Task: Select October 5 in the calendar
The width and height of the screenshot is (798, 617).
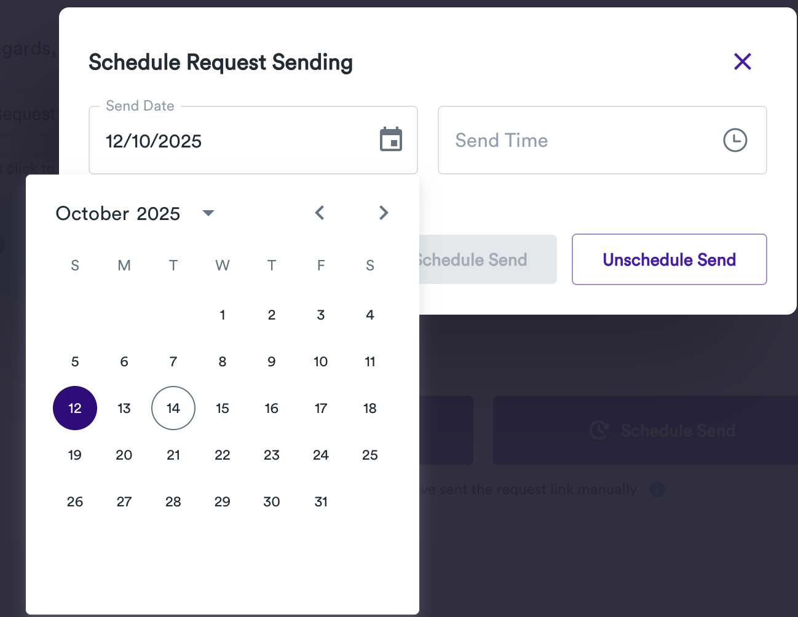Action: pyautogui.click(x=75, y=361)
